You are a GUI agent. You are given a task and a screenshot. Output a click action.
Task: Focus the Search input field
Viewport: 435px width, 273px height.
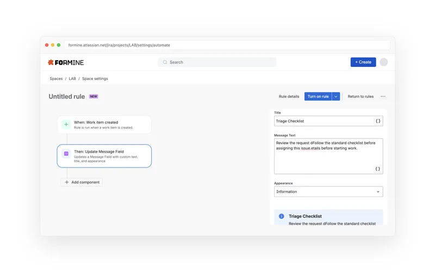[x=217, y=62]
